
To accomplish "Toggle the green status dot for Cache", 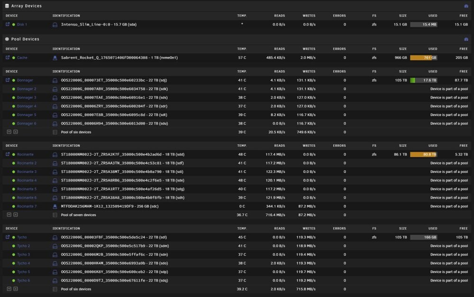I will 14,58.
